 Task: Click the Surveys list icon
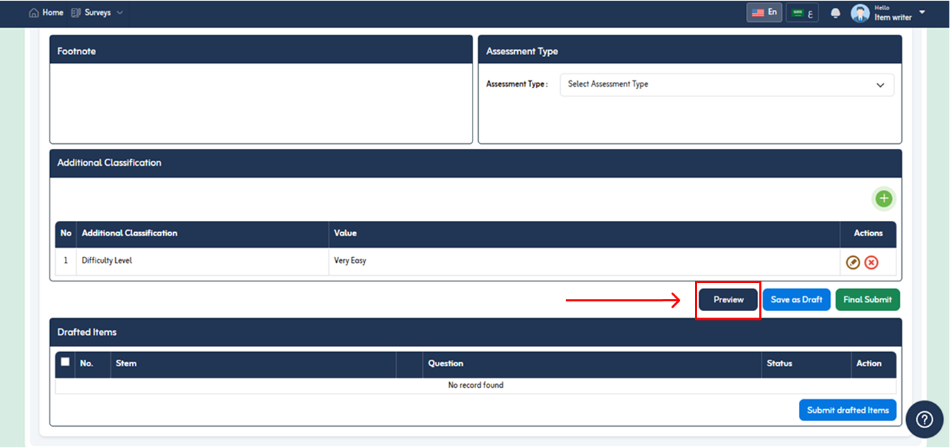(x=76, y=13)
